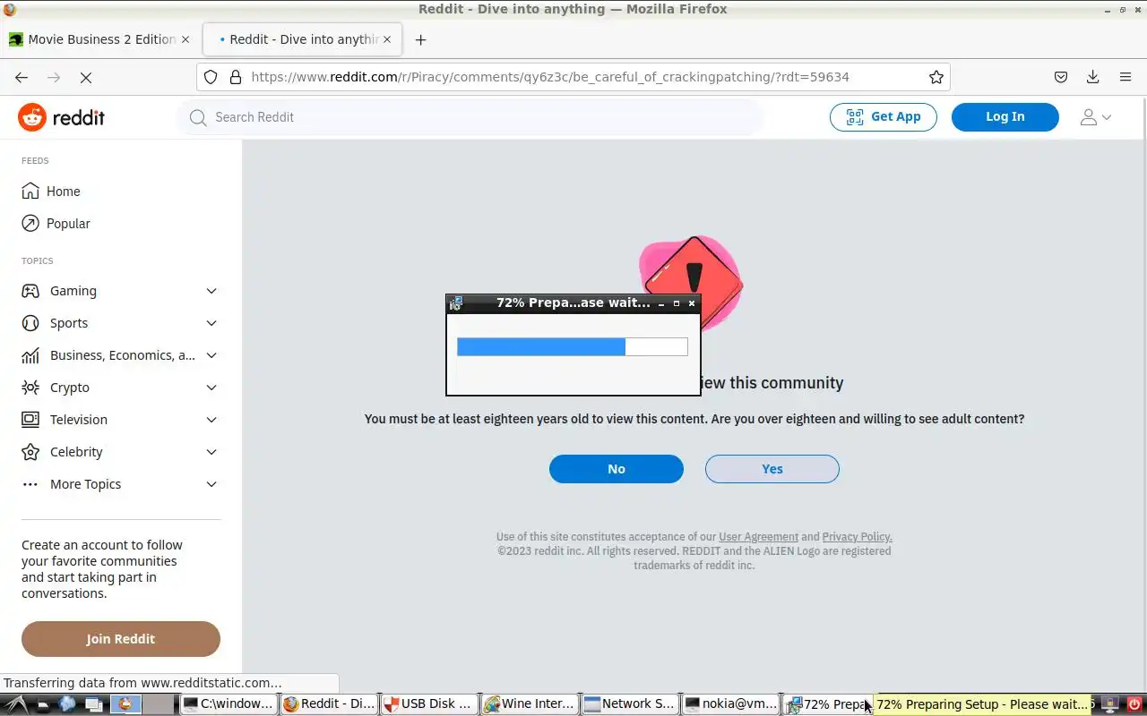Click the Television topic icon
Viewport: 1147px width, 716px height.
[30, 420]
